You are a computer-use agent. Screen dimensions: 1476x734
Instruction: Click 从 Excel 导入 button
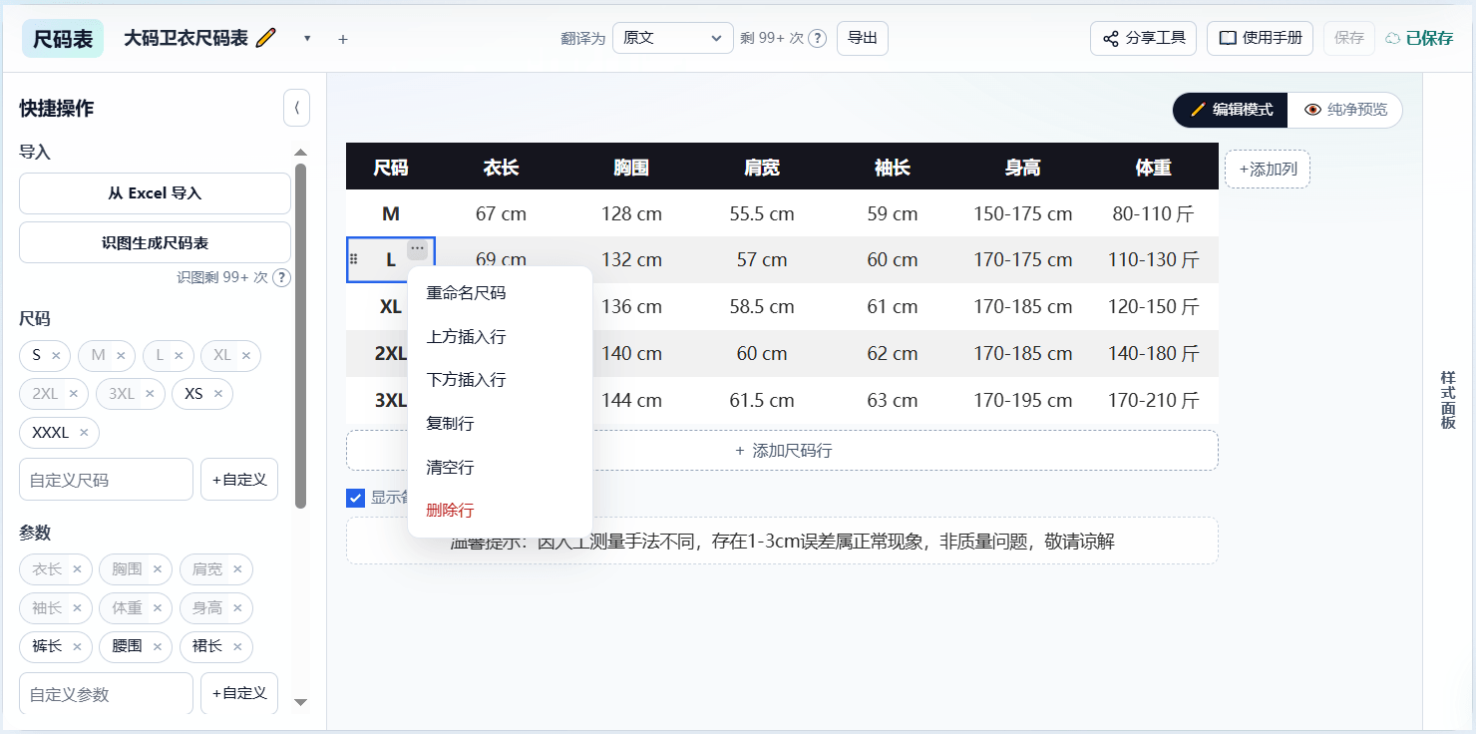155,193
